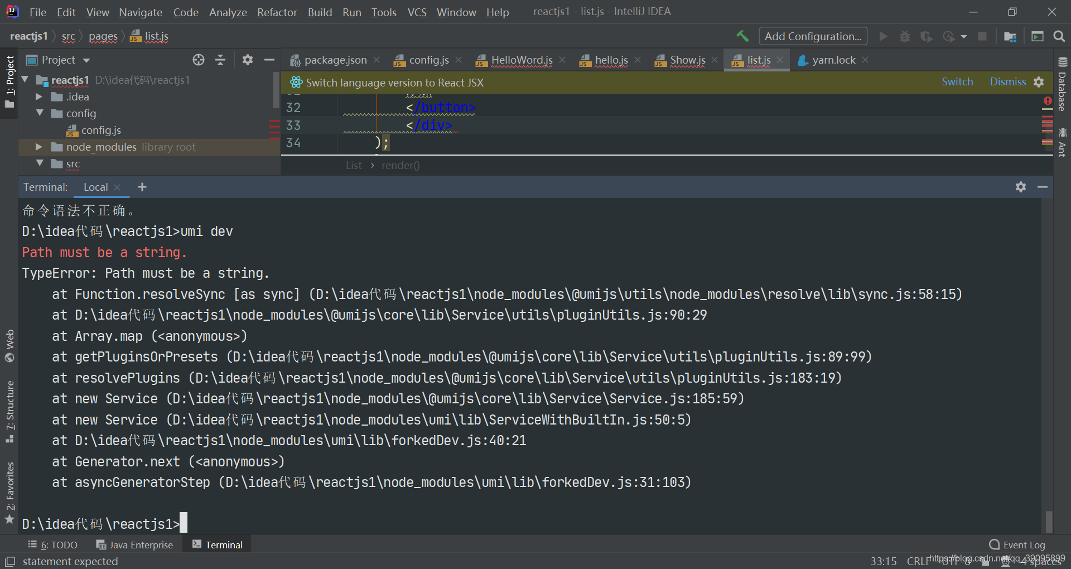Open Terminal settings gear icon
1071x569 pixels.
[x=1021, y=187]
